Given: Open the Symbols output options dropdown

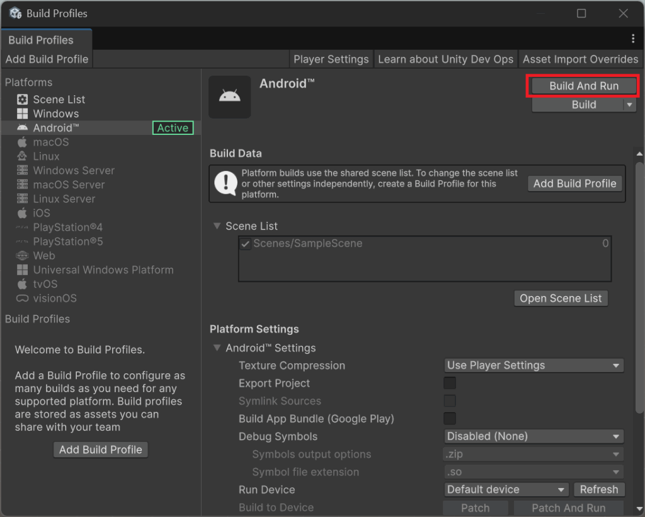Looking at the screenshot, I should (534, 454).
